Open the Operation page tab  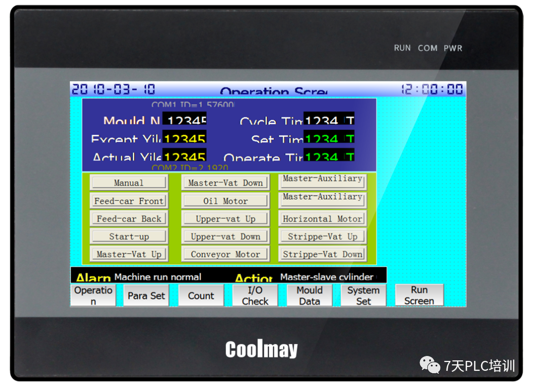click(93, 295)
